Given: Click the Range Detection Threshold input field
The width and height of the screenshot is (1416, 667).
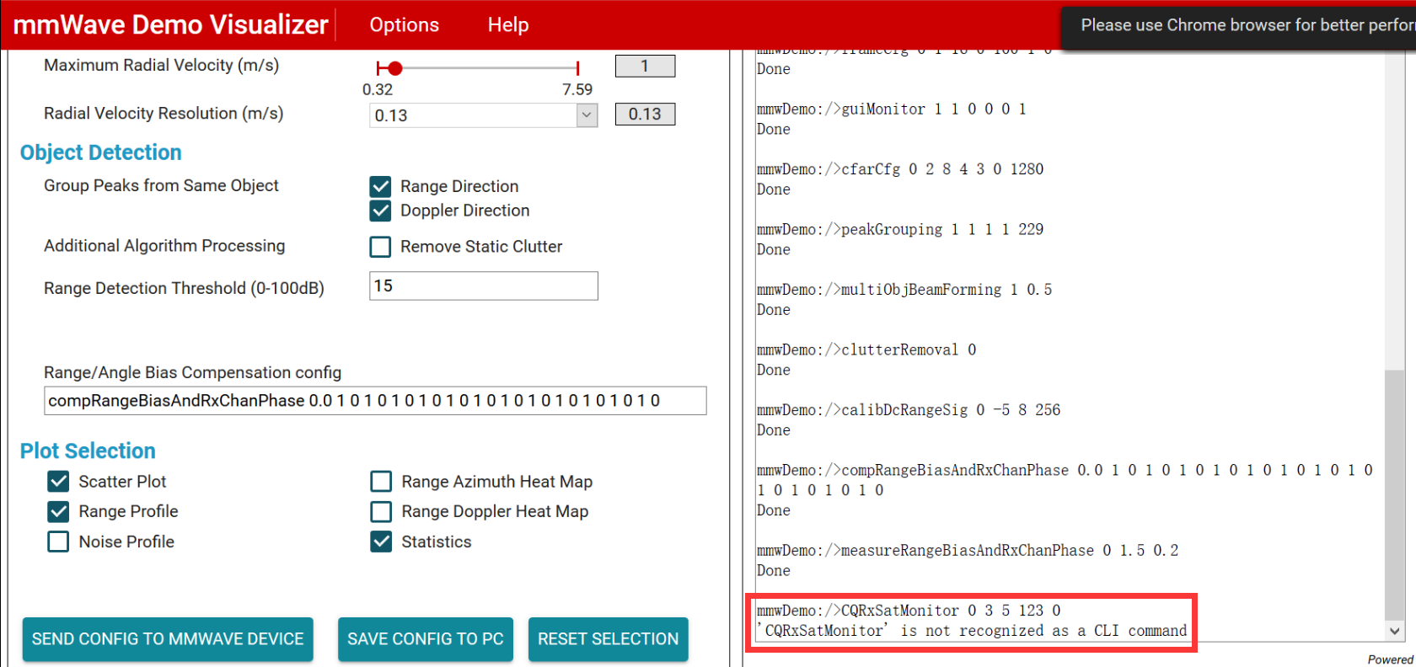Looking at the screenshot, I should (x=484, y=285).
